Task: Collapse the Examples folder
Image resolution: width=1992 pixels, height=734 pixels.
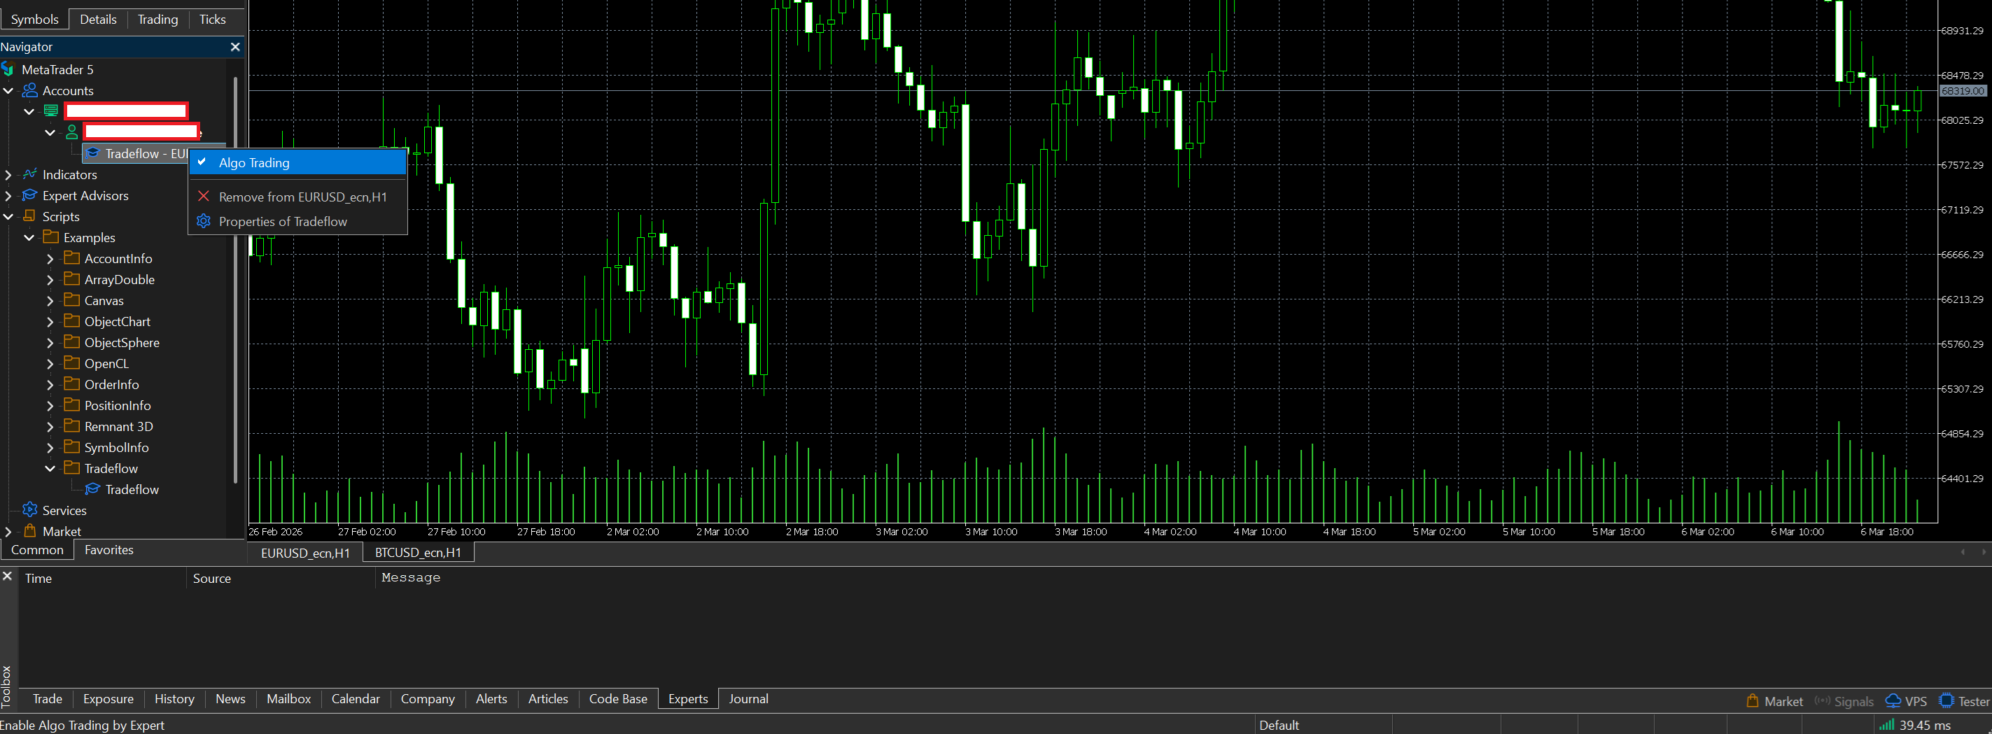Action: point(29,237)
